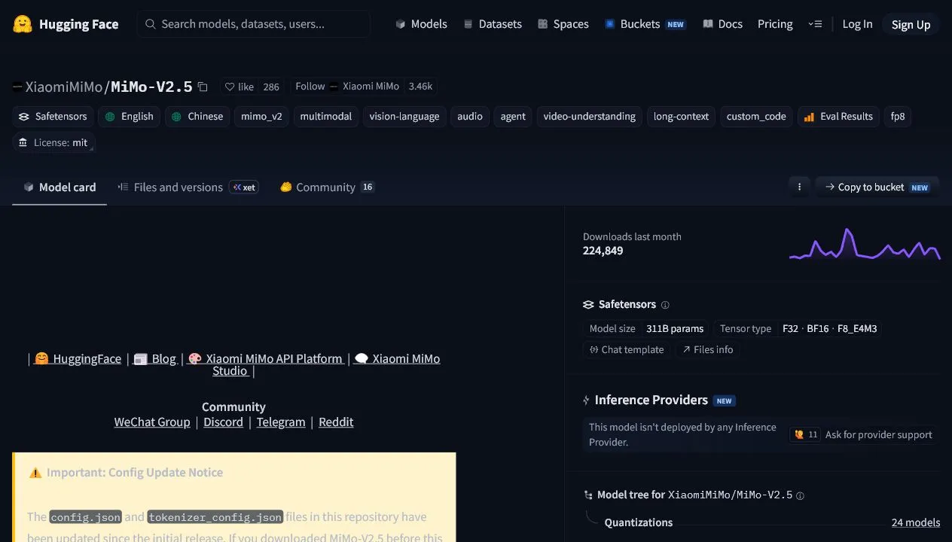Open XiaomiMiMo organization link
The height and width of the screenshot is (542, 952).
63,87
